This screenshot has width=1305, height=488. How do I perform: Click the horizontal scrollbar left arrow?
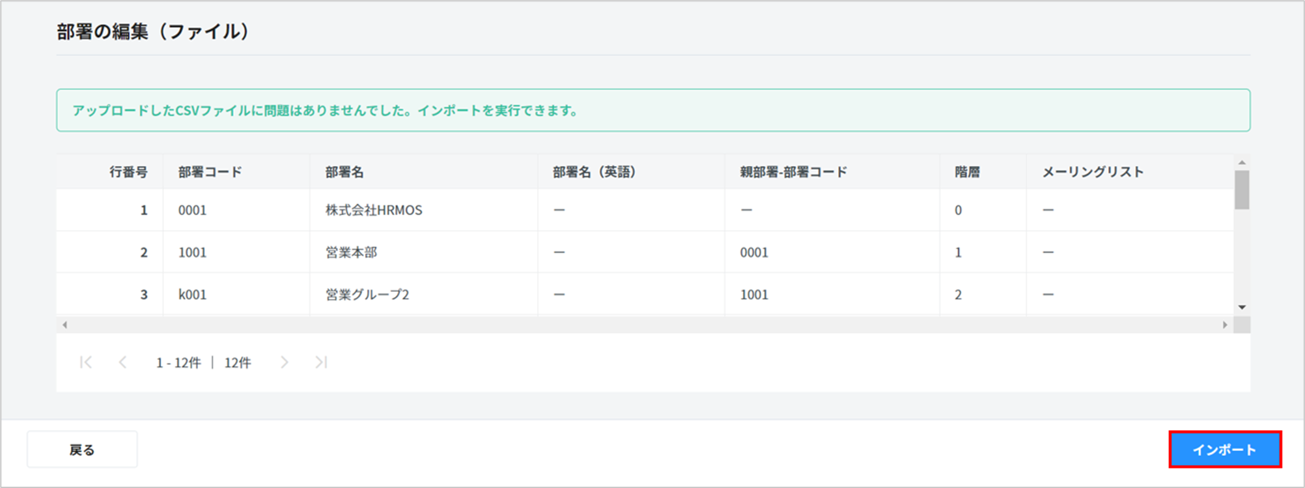pyautogui.click(x=64, y=324)
